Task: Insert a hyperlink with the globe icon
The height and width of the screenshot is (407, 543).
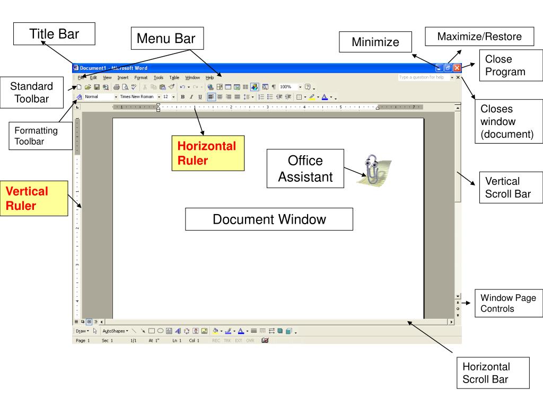Action: [x=210, y=87]
